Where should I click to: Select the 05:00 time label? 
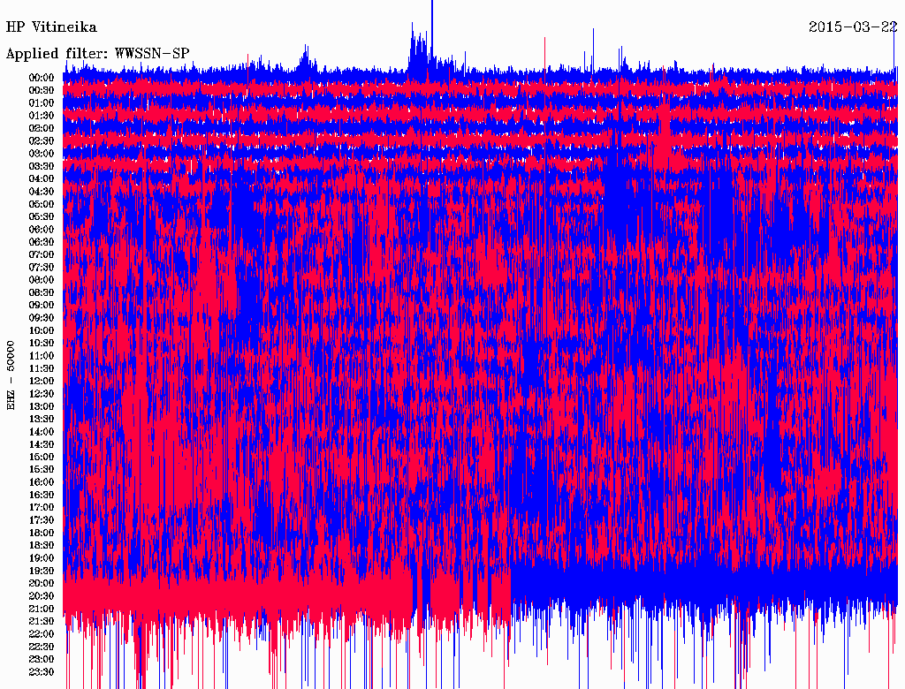pyautogui.click(x=42, y=204)
